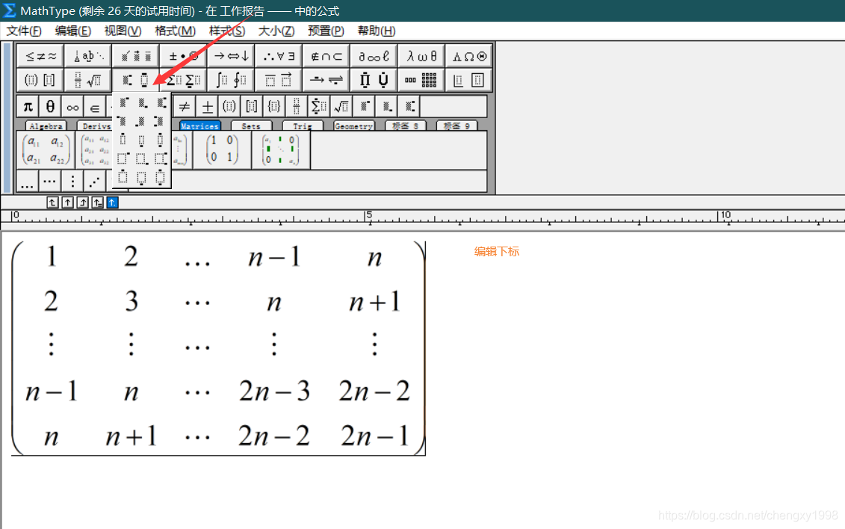Screen dimensions: 845x529
Task: Open the spaces and ellipses palette
Action: point(88,56)
